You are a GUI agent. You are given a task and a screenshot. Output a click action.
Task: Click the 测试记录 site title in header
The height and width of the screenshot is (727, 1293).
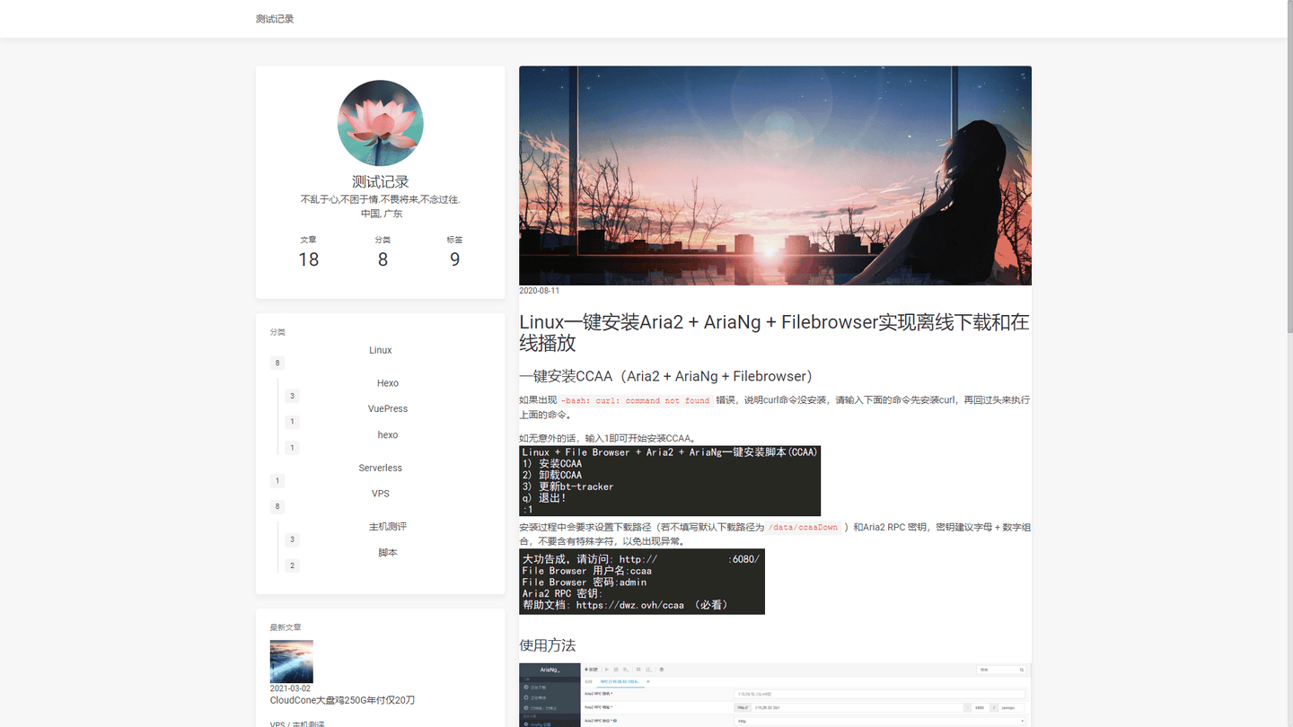tap(275, 19)
